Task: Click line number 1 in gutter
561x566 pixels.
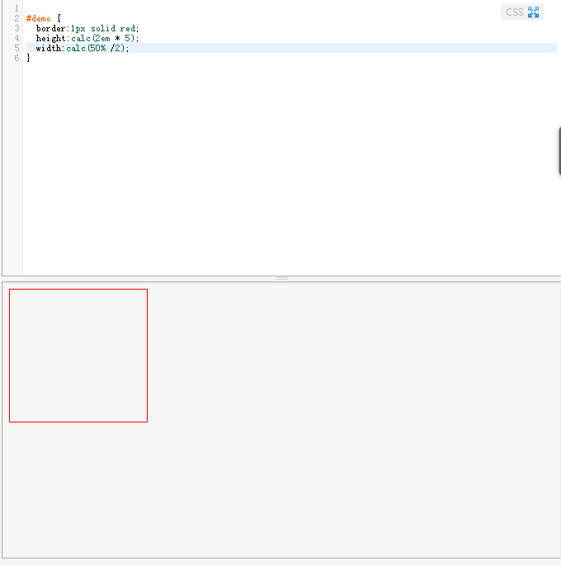Action: tap(16, 8)
